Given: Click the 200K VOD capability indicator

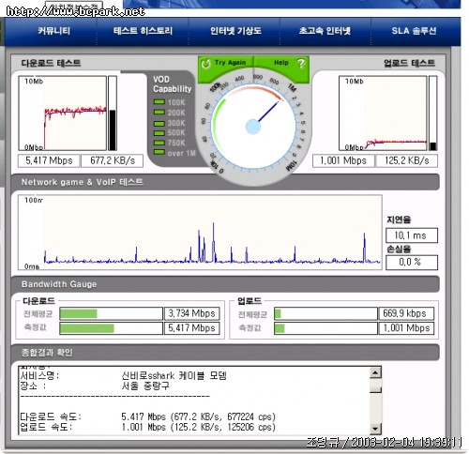Looking at the screenshot, I should [x=159, y=113].
